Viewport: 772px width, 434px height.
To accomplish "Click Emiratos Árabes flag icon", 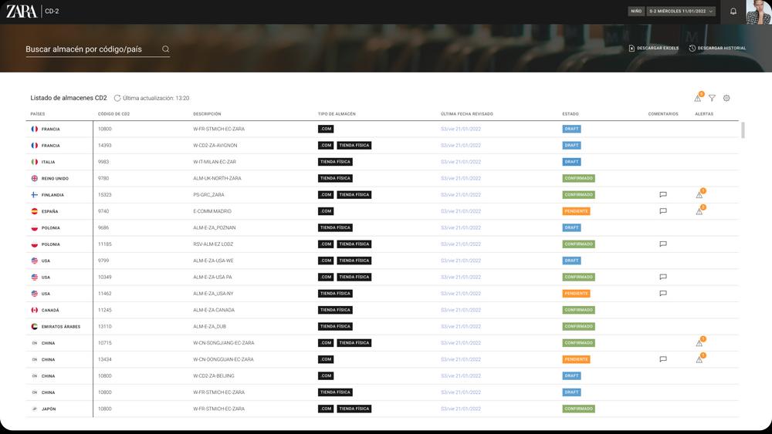I will pos(35,326).
